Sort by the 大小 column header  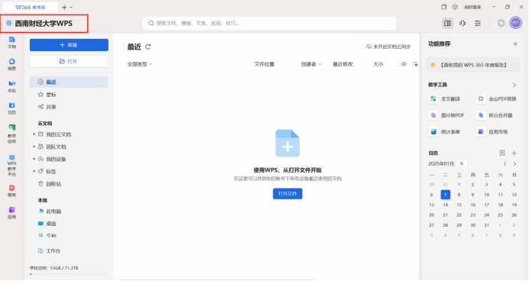[x=378, y=64]
